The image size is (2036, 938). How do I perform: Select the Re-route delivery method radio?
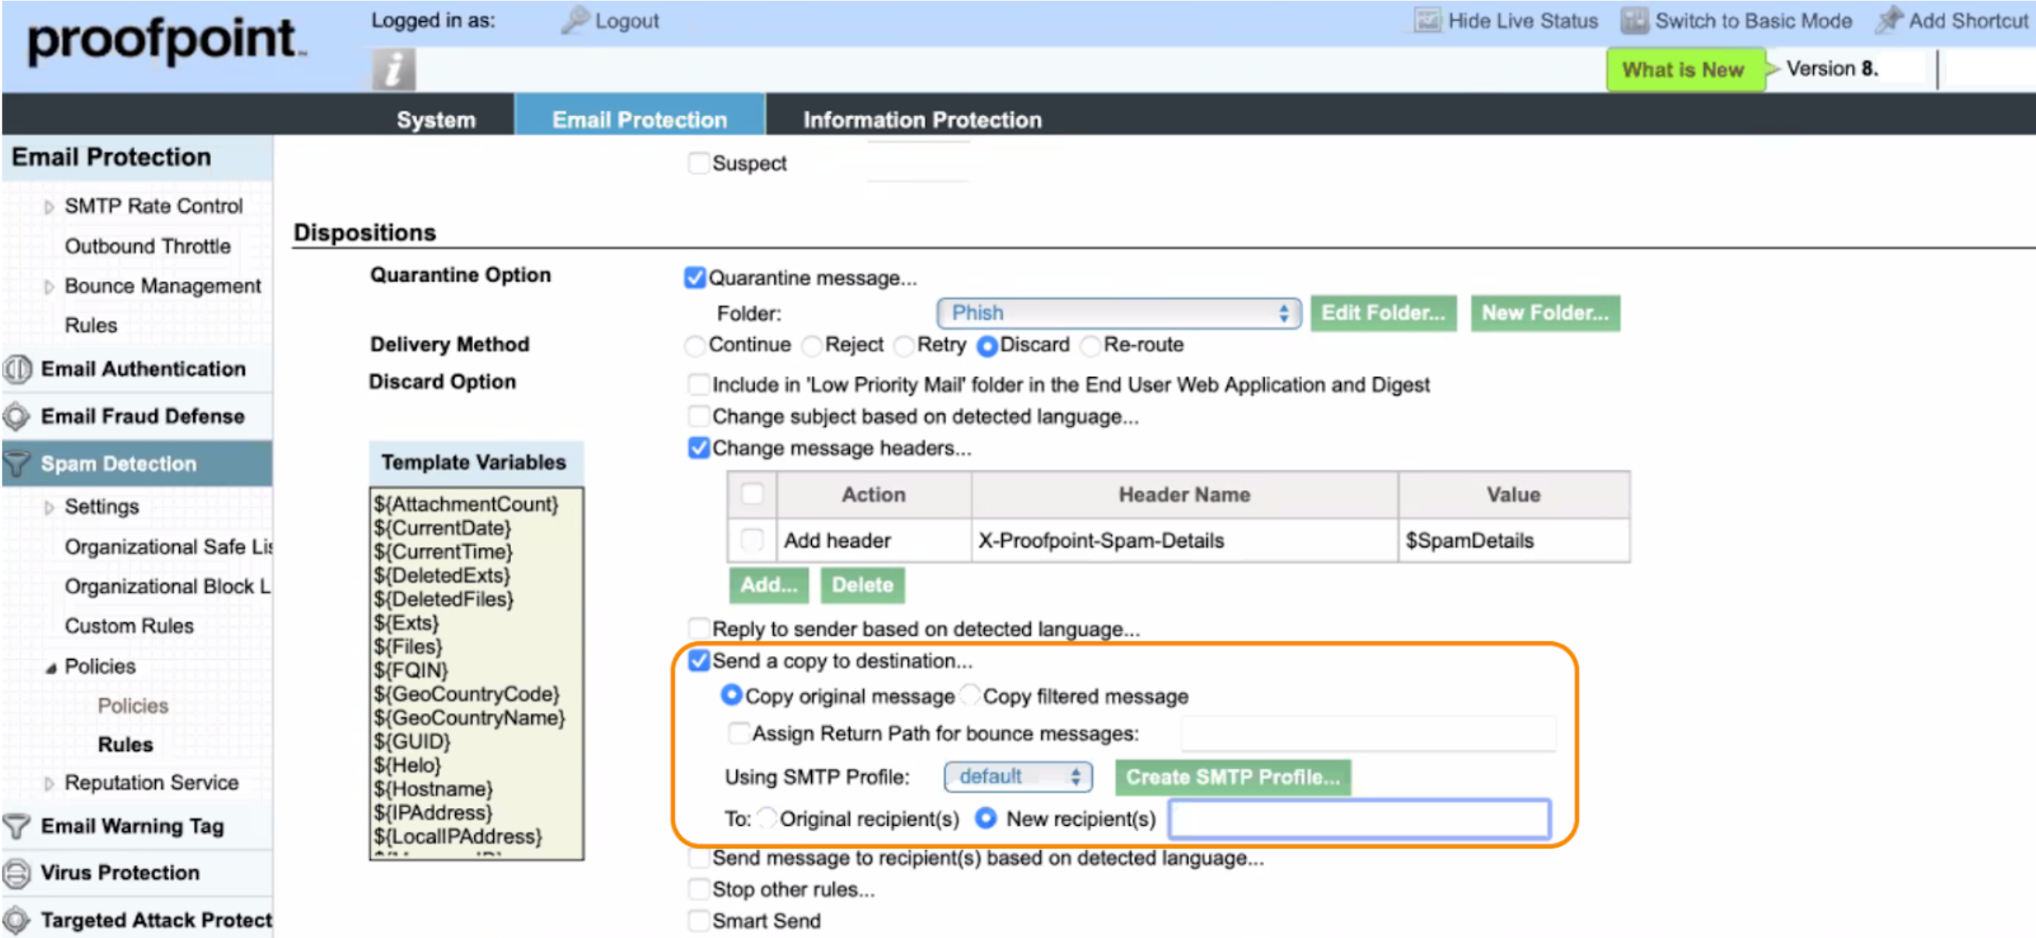pos(1090,345)
